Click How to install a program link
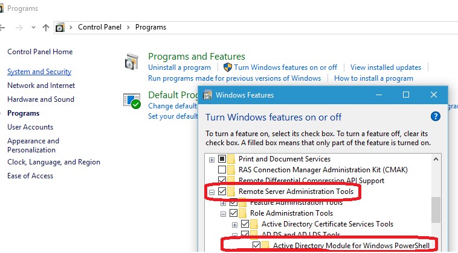 (373, 78)
